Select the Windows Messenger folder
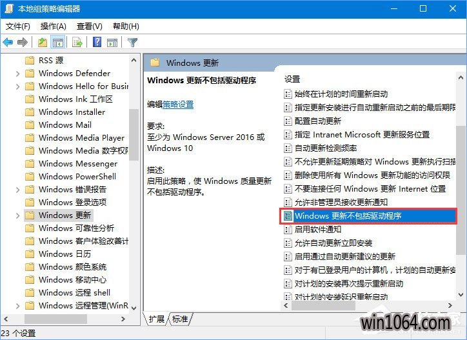 [x=78, y=164]
